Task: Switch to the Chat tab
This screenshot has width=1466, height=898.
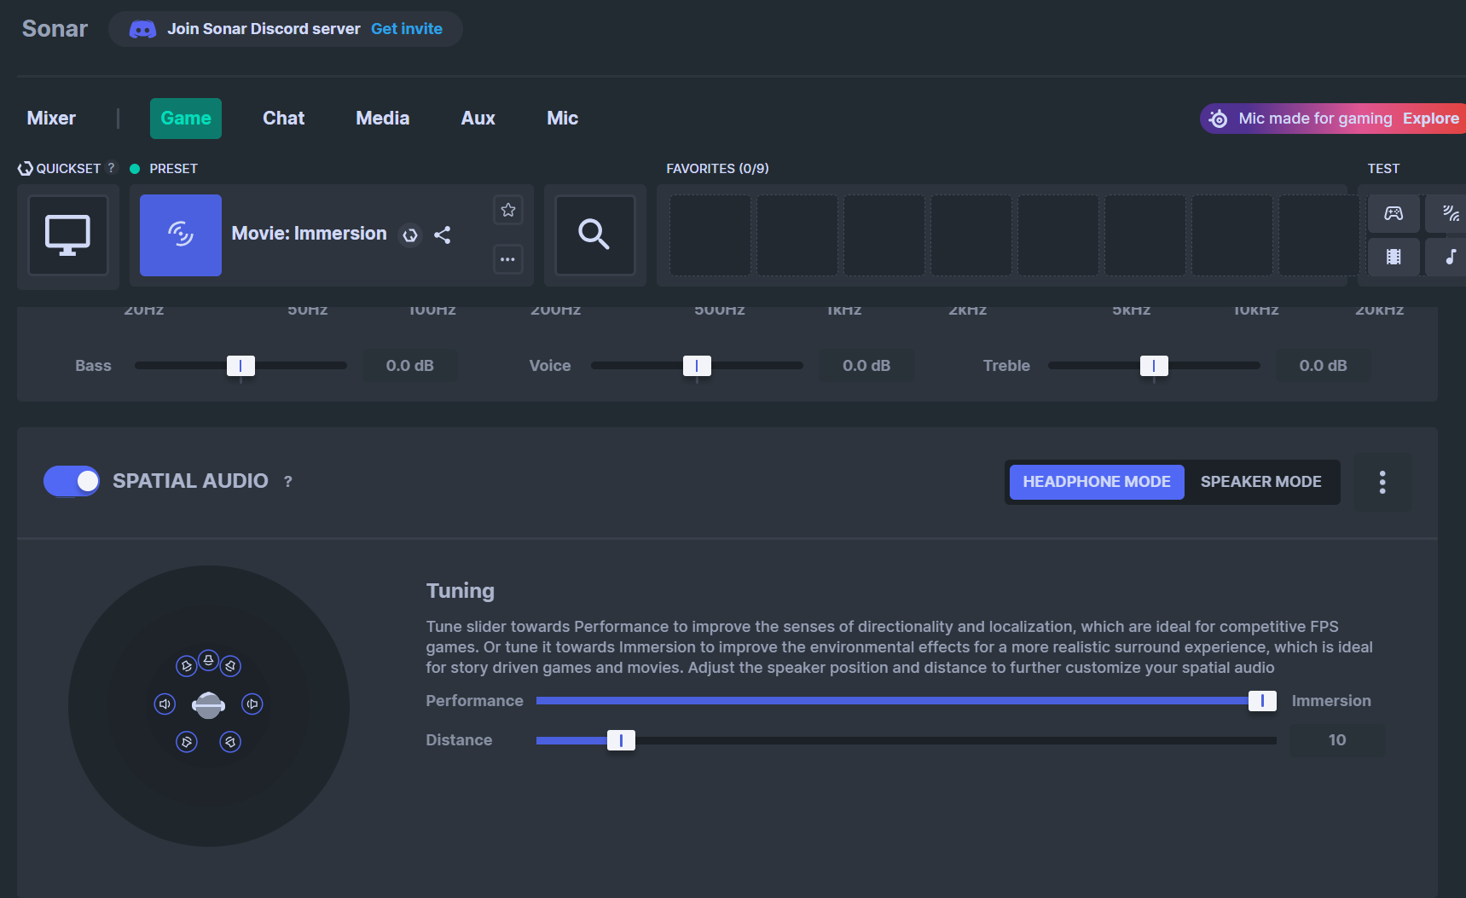Action: coord(282,118)
